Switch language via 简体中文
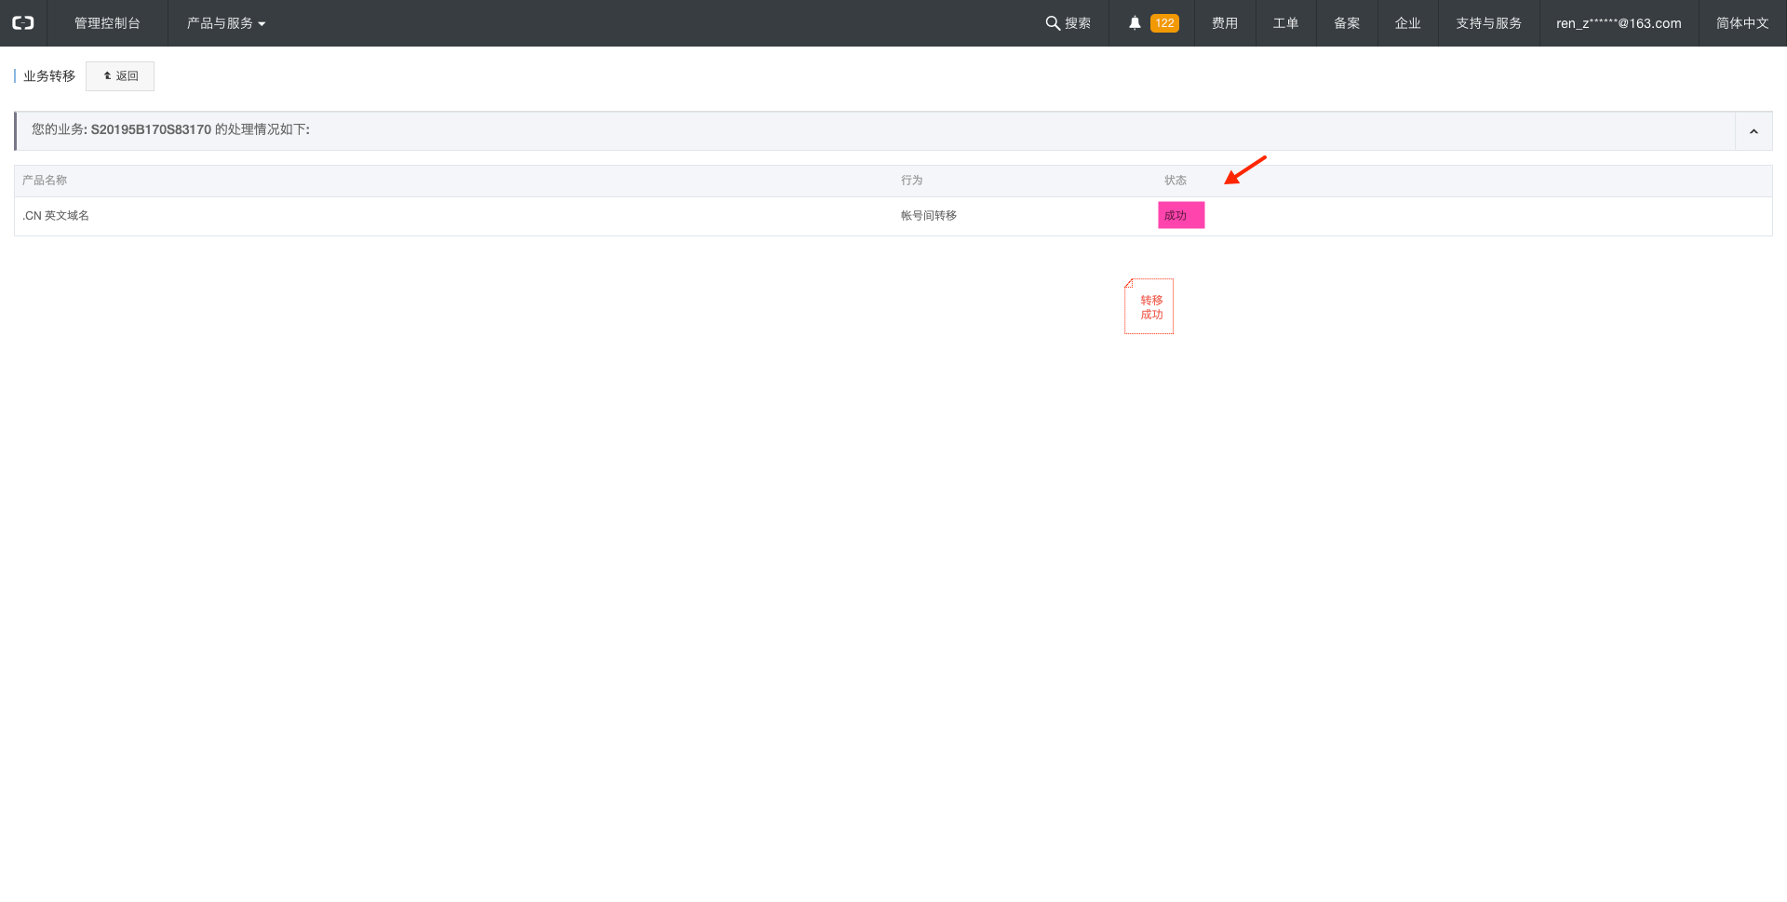Viewport: 1787px width, 902px height. pos(1742,23)
